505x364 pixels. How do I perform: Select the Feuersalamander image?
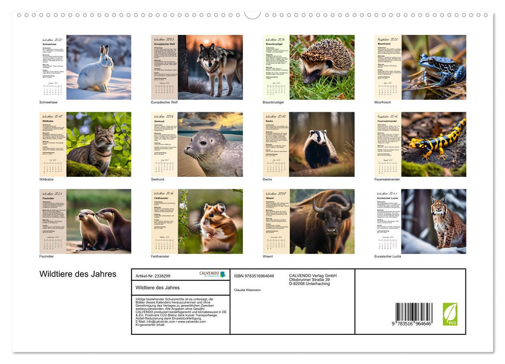click(434, 145)
